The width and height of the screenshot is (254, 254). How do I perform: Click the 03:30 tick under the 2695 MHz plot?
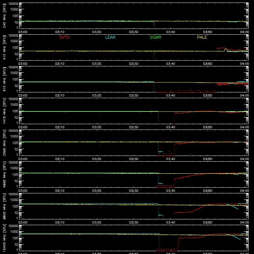(x=134, y=159)
